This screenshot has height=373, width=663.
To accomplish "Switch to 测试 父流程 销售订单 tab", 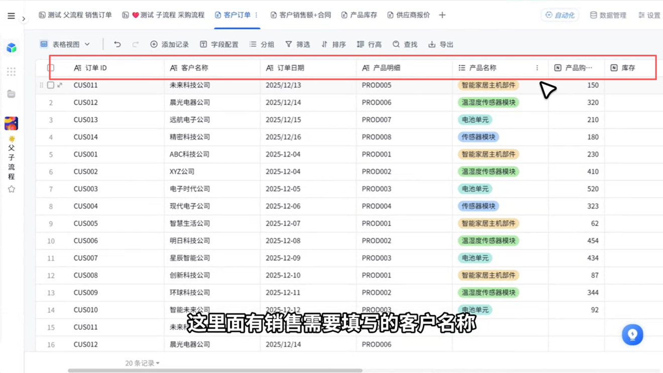I will [75, 15].
